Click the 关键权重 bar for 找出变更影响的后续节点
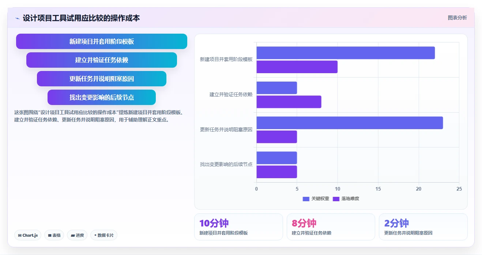This screenshot has width=482, height=255. point(276,158)
